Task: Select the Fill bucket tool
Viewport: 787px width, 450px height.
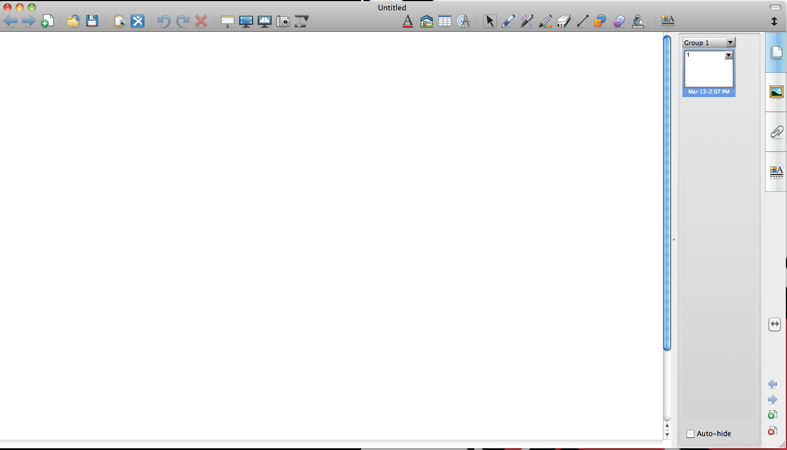Action: coord(637,21)
